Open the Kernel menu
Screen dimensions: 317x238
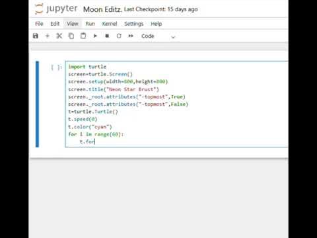(110, 24)
